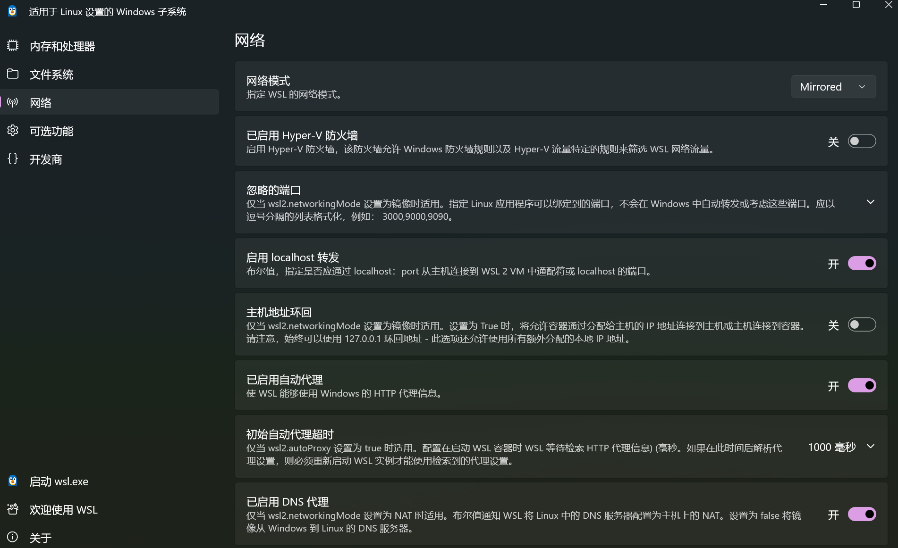This screenshot has width=898, height=548.
Task: Disable the 已启用自动代理 toggle
Action: (x=862, y=385)
